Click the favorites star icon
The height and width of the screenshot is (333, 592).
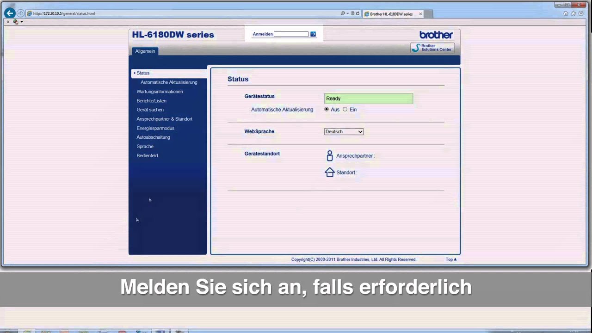(x=573, y=13)
